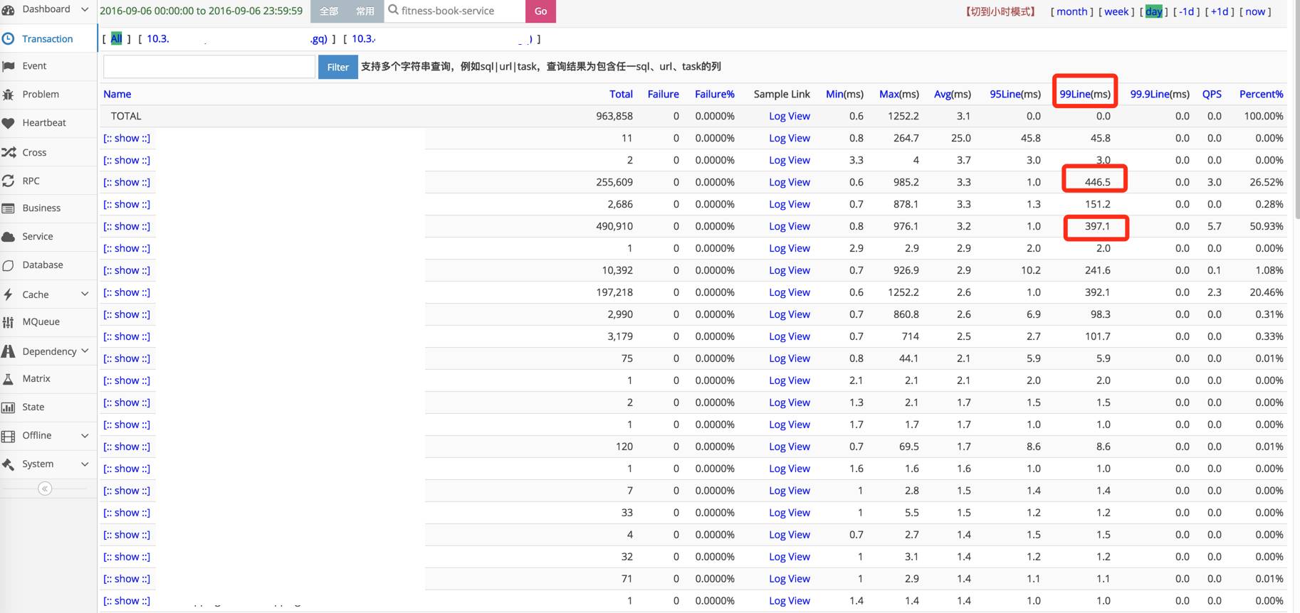This screenshot has height=613, width=1300.
Task: Click the Problem bug icon
Action: [9, 95]
